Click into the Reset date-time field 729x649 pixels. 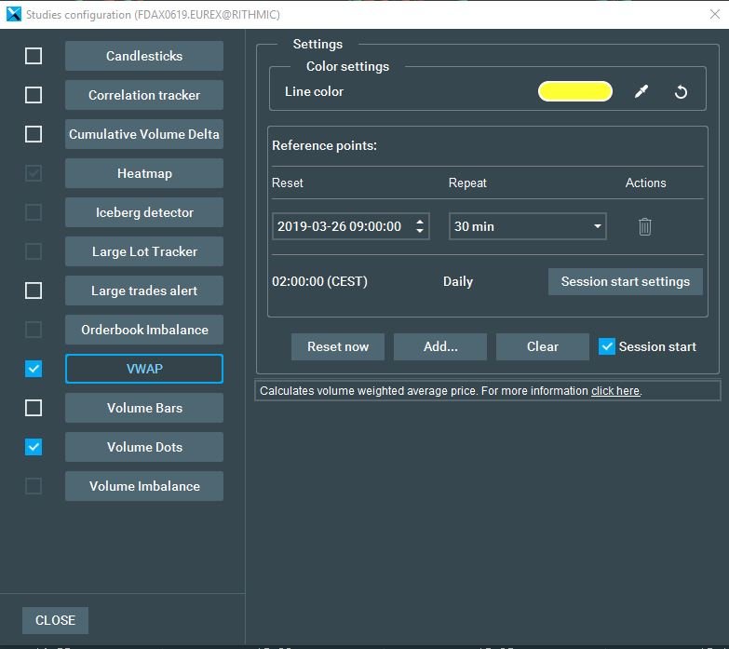tap(340, 226)
